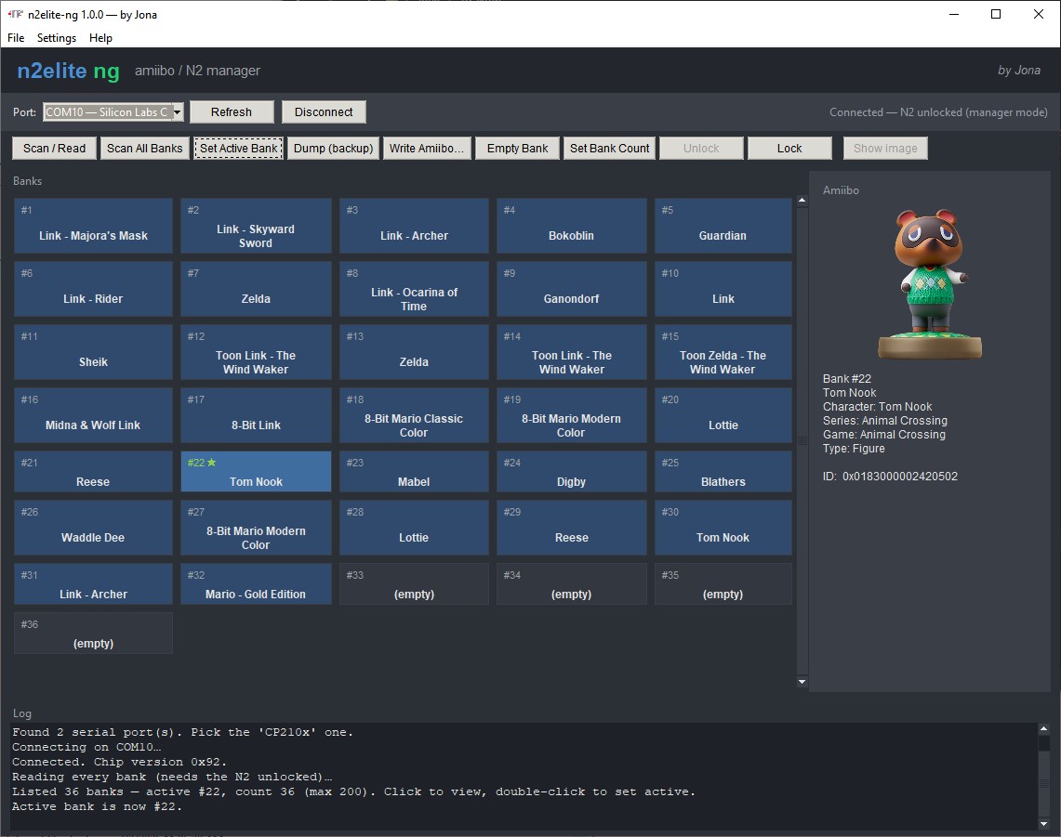Screen dimensions: 1061x837
Task: Click Scan All Banks button
Action: coord(145,148)
